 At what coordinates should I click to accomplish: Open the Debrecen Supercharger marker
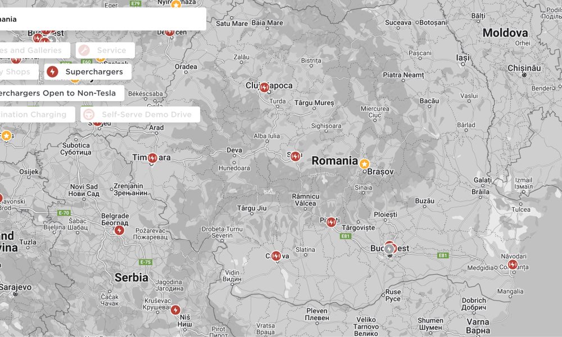(x=170, y=32)
